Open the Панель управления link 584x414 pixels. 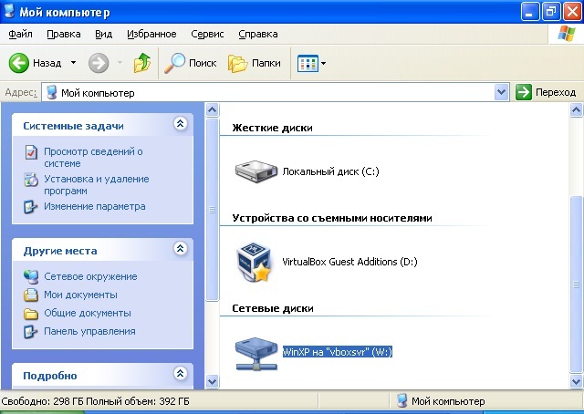(x=89, y=331)
